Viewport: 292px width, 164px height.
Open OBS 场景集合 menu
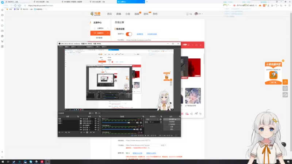click(x=90, y=47)
